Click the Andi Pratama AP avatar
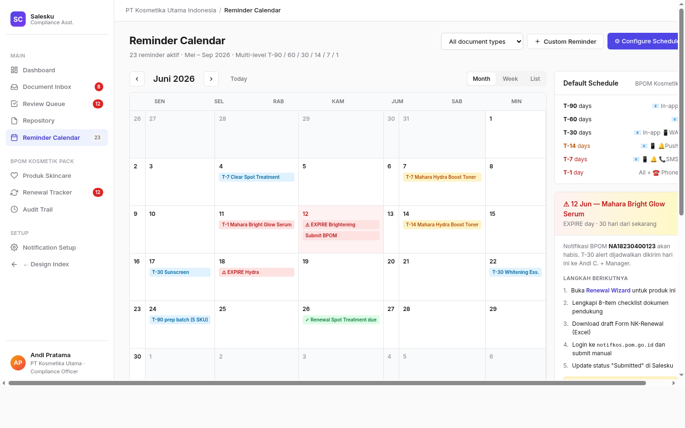685x428 pixels. pos(18,363)
